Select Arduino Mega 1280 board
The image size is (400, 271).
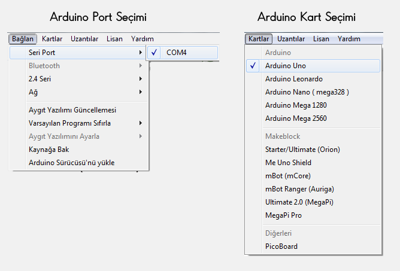[313, 105]
